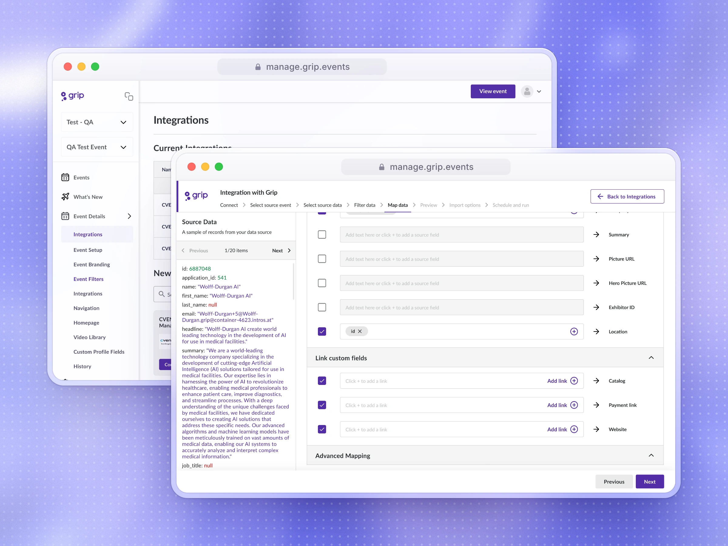Click plus icon for the Website link row

pos(574,429)
